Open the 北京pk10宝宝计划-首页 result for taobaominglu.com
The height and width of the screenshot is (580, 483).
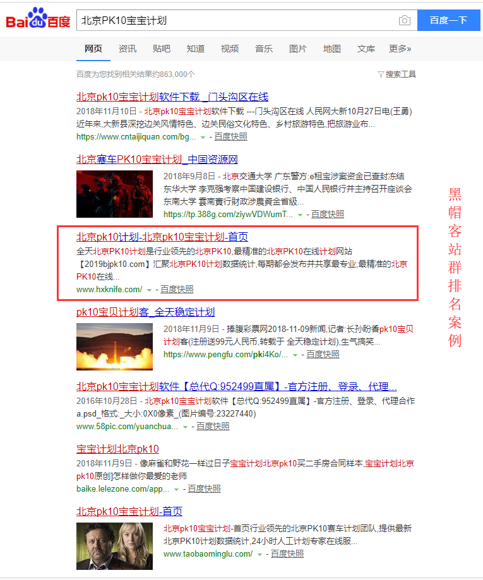[129, 512]
